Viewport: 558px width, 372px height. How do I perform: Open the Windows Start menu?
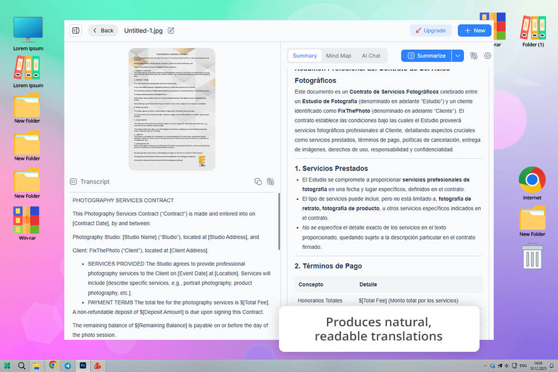[x=7, y=365]
